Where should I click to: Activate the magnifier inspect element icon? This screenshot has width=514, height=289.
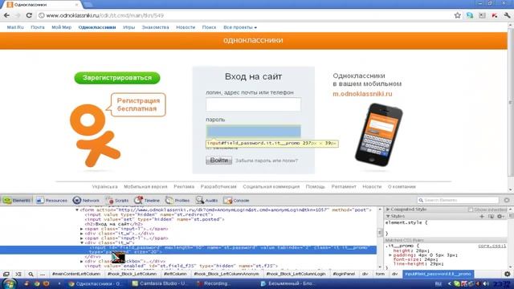[31, 274]
